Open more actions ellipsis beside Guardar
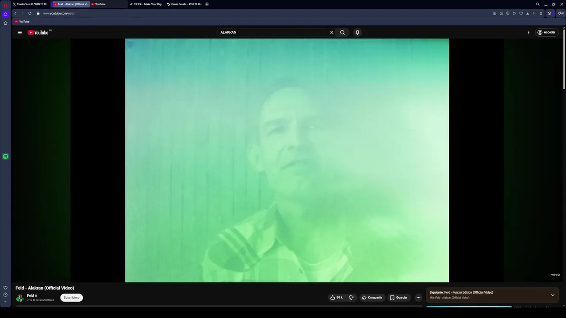Viewport: 566px width, 318px height. tap(418, 298)
